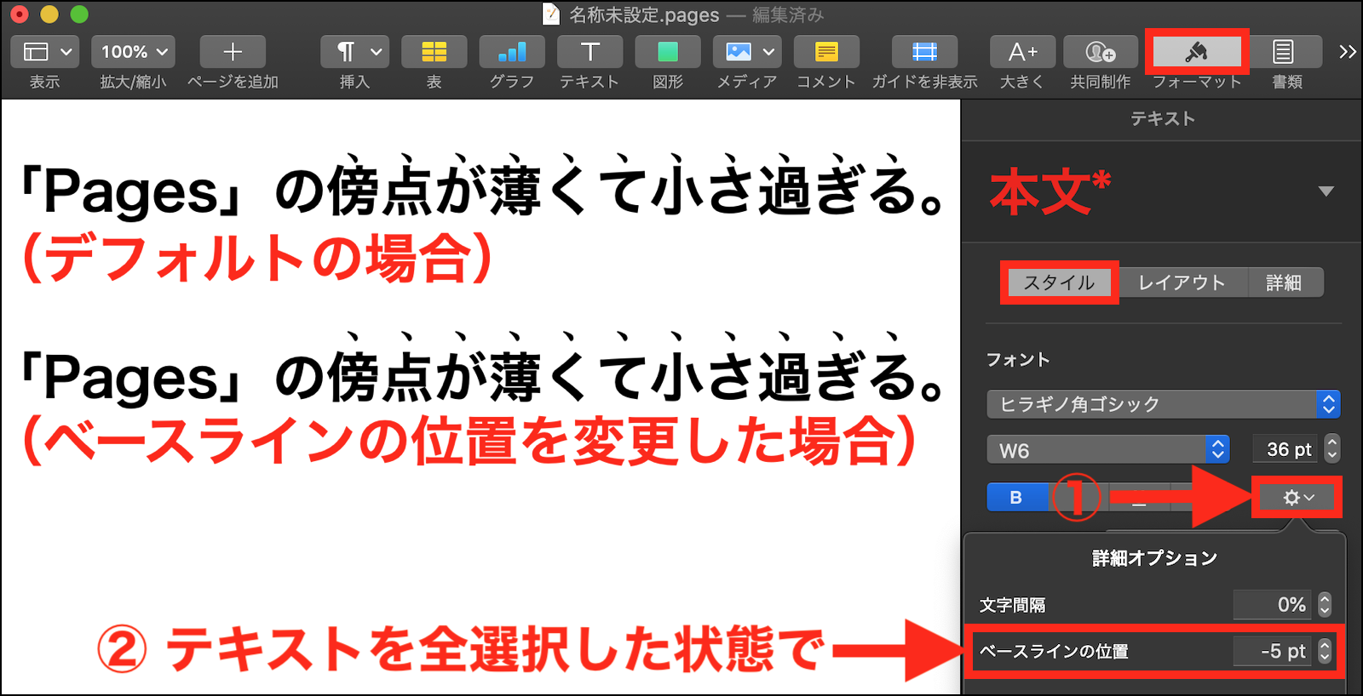The image size is (1363, 696).
Task: Add a page with the ページを追加 plus button
Action: 233,52
